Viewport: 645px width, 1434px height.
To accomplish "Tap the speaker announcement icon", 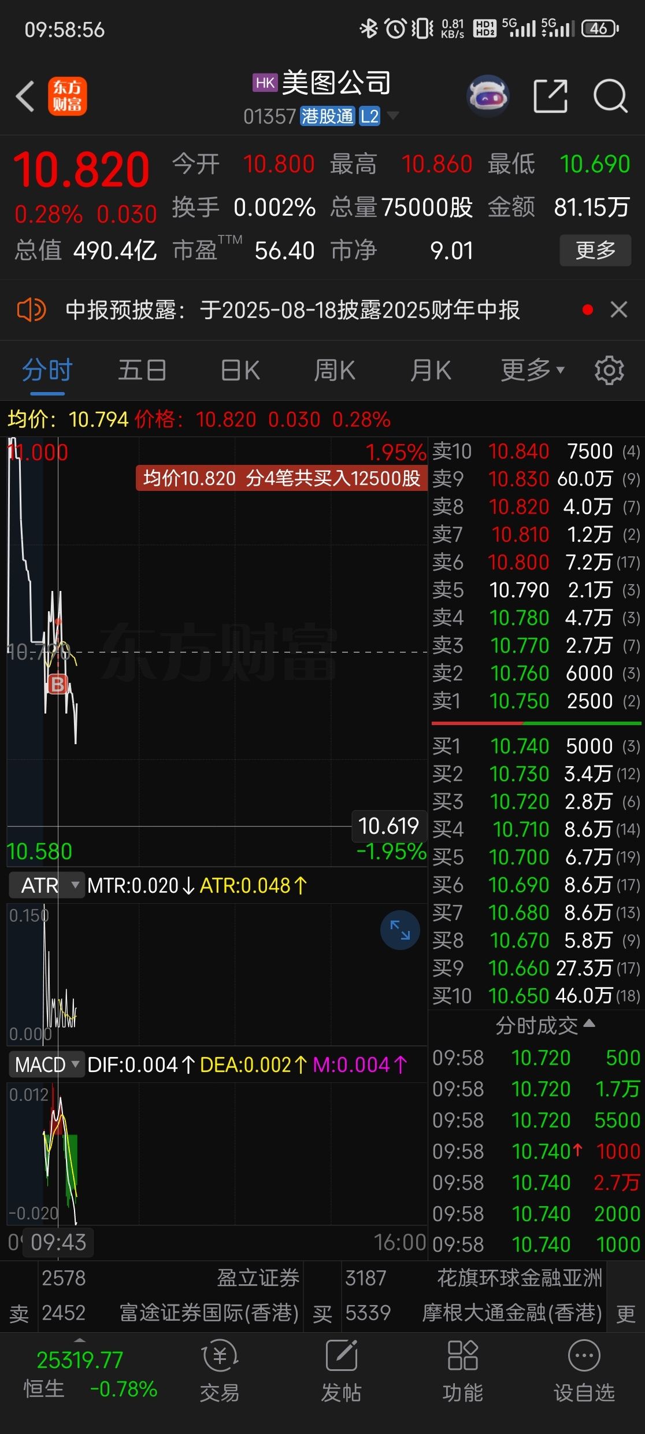I will [x=31, y=310].
